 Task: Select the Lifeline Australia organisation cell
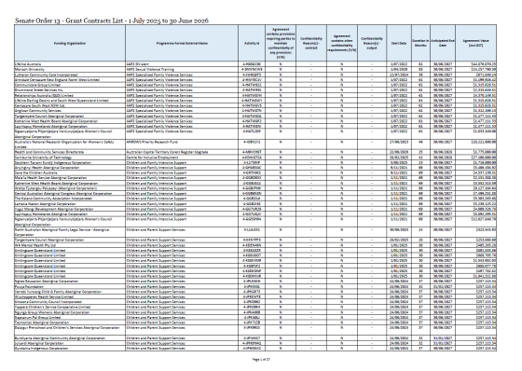point(70,64)
